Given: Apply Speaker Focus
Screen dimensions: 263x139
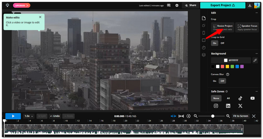Looking at the screenshot, I should (247, 27).
